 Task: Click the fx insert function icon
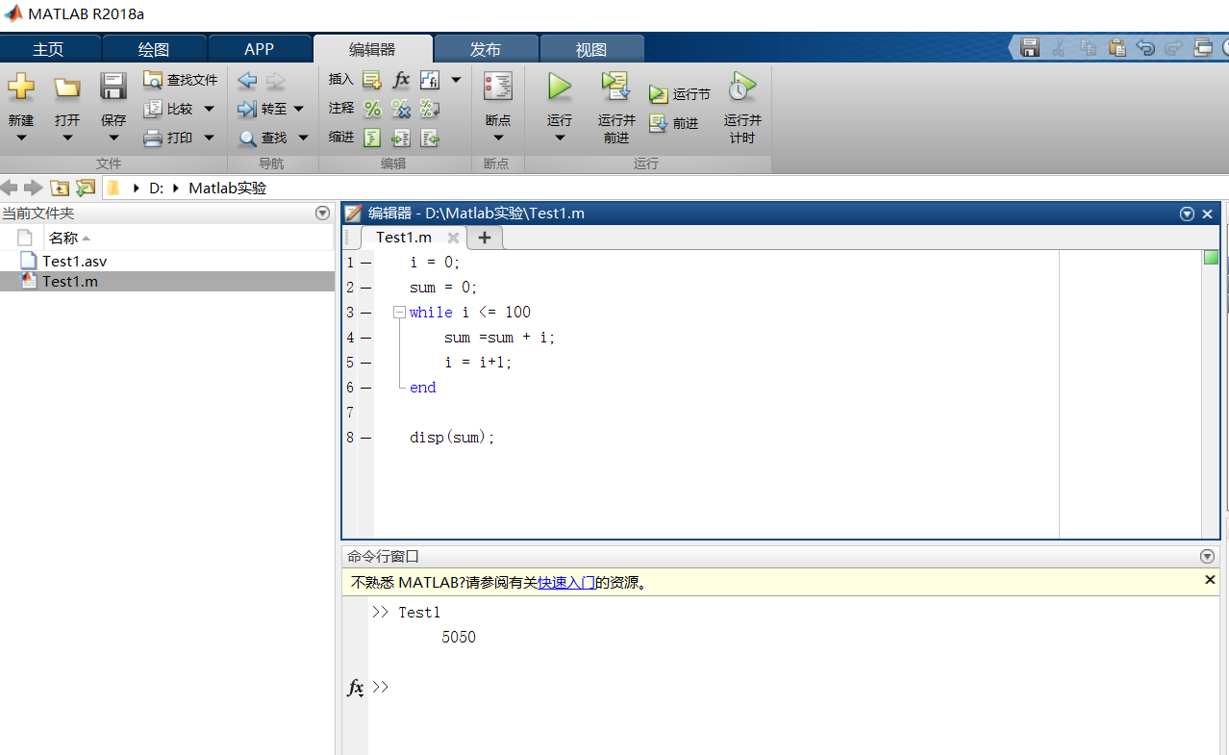(x=402, y=80)
